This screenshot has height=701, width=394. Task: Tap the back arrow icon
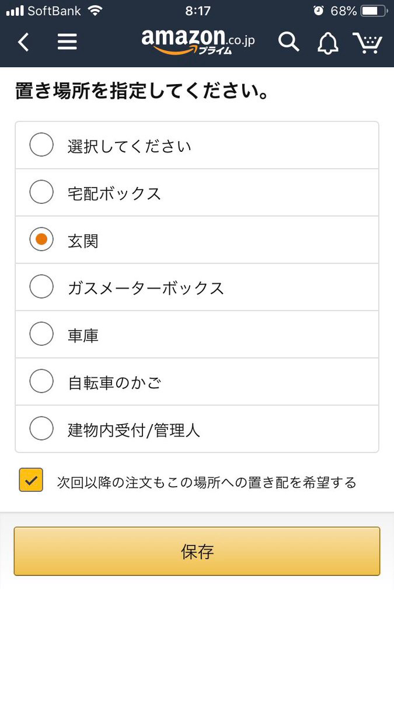tap(23, 42)
